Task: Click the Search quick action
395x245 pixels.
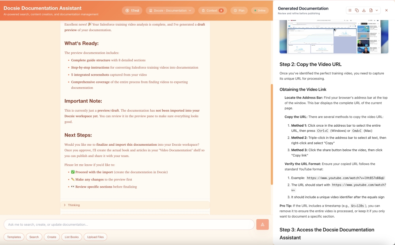Action: point(34,237)
